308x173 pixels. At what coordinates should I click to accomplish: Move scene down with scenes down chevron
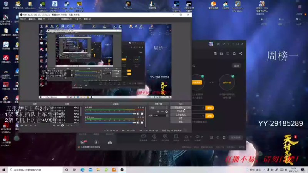[35, 125]
